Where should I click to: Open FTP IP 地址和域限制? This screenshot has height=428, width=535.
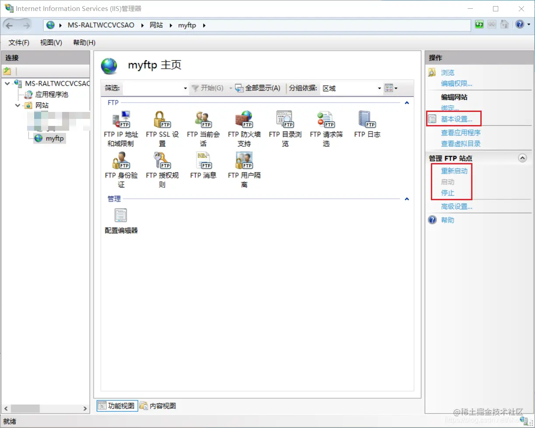click(x=121, y=127)
